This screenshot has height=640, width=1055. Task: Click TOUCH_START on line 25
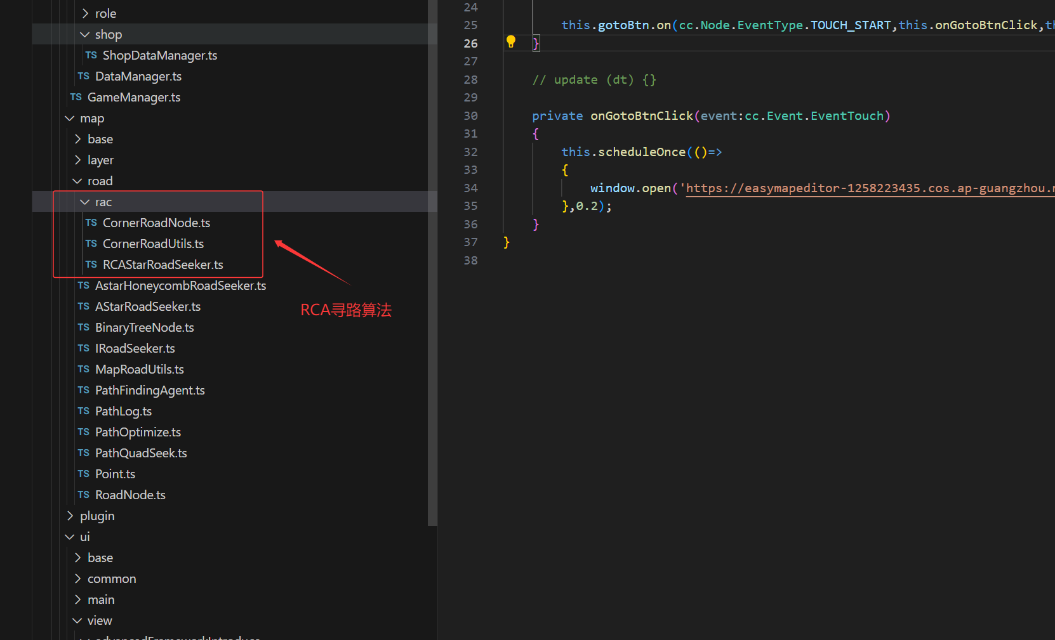[x=851, y=25]
